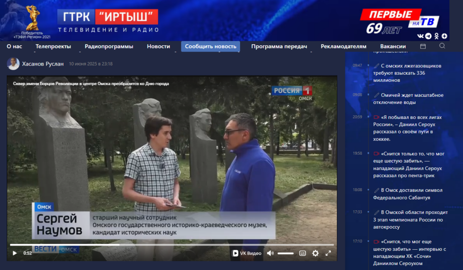Open the VK Видео logo link
The image size is (463, 270).
[x=246, y=253]
